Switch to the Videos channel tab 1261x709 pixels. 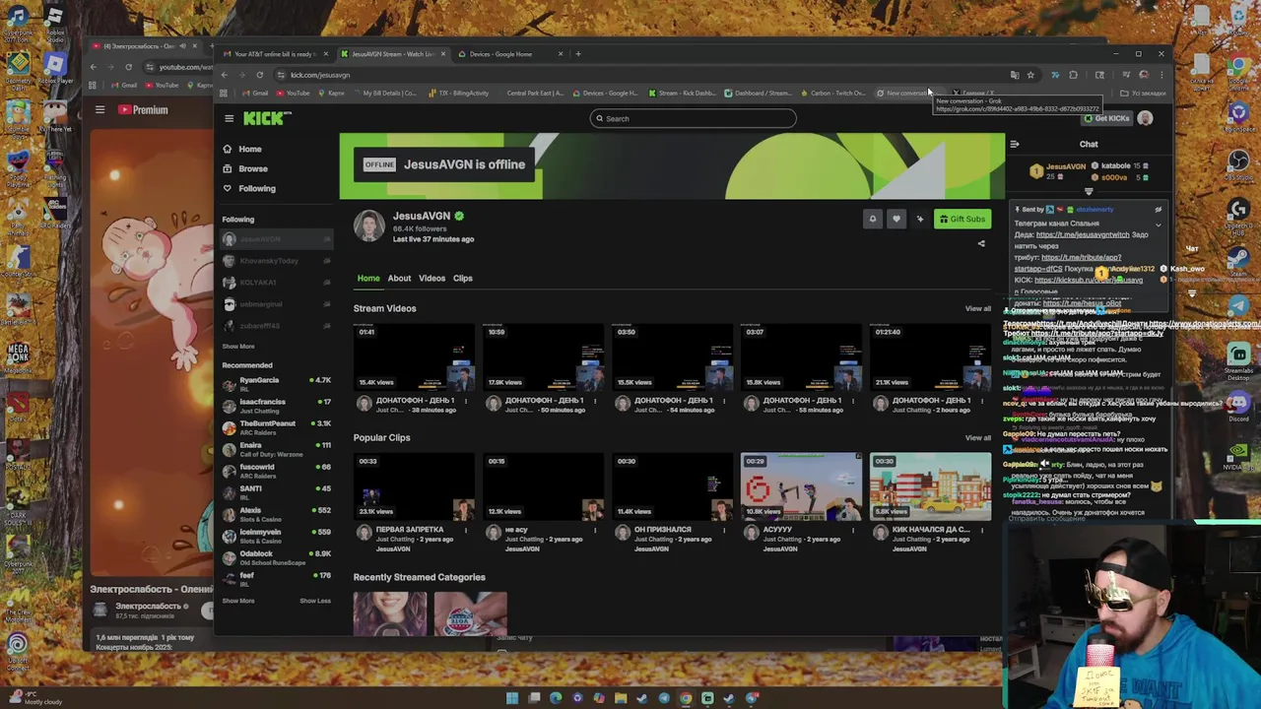[x=431, y=278]
